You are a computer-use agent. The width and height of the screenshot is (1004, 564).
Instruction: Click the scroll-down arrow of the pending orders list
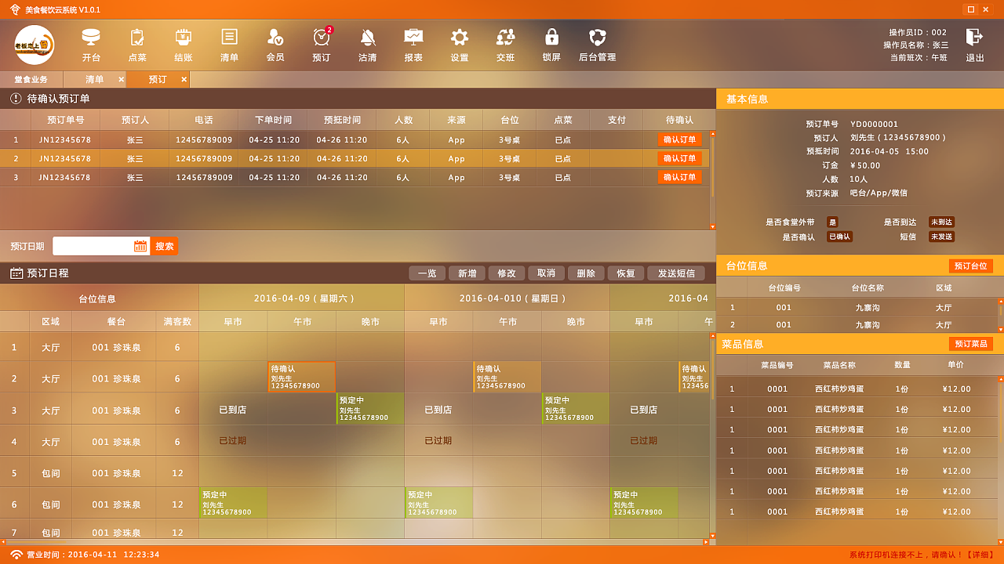tap(713, 227)
